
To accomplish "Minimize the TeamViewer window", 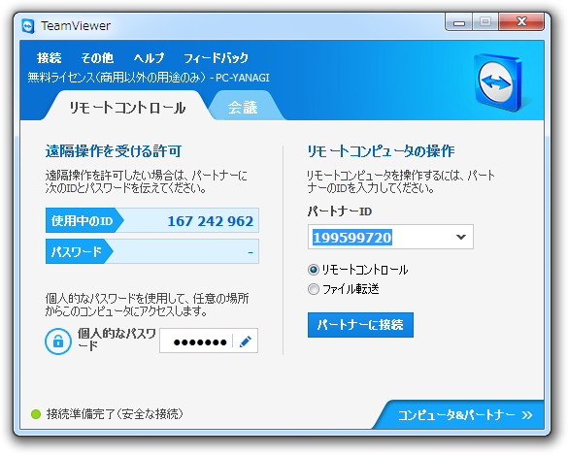I will [459, 22].
